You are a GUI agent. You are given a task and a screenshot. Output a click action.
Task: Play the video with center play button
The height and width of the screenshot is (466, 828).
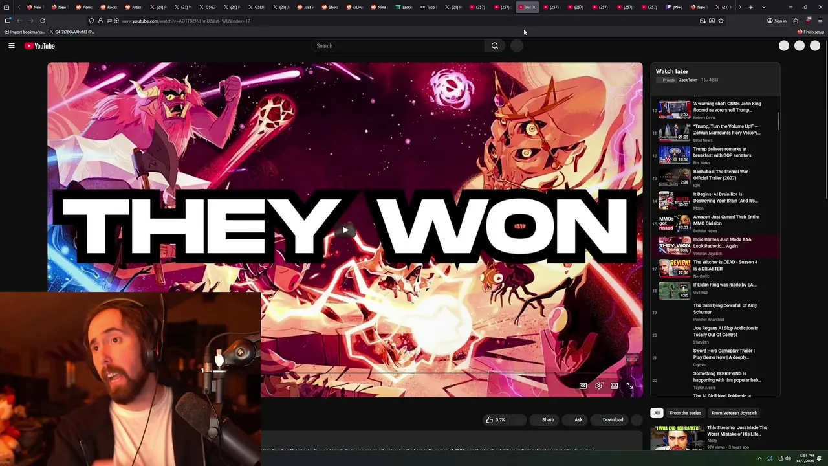tap(345, 230)
